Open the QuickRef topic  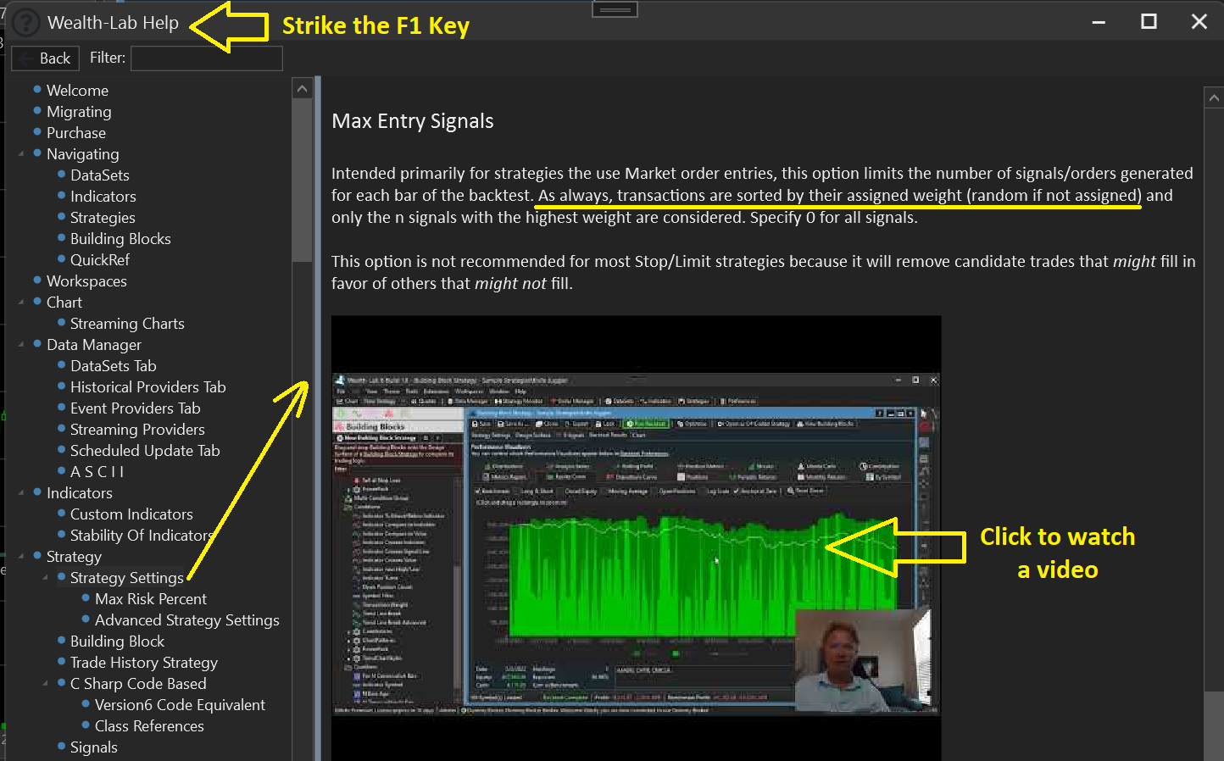point(100,260)
